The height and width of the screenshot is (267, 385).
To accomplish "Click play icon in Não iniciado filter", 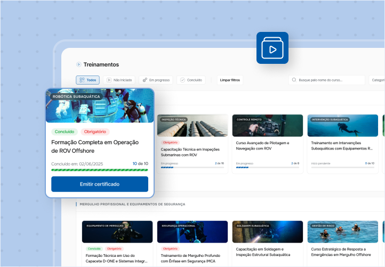I will tap(109, 80).
